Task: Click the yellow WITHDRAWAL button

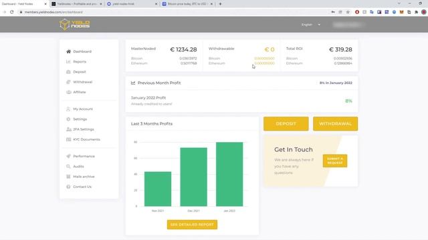Action: coord(335,124)
